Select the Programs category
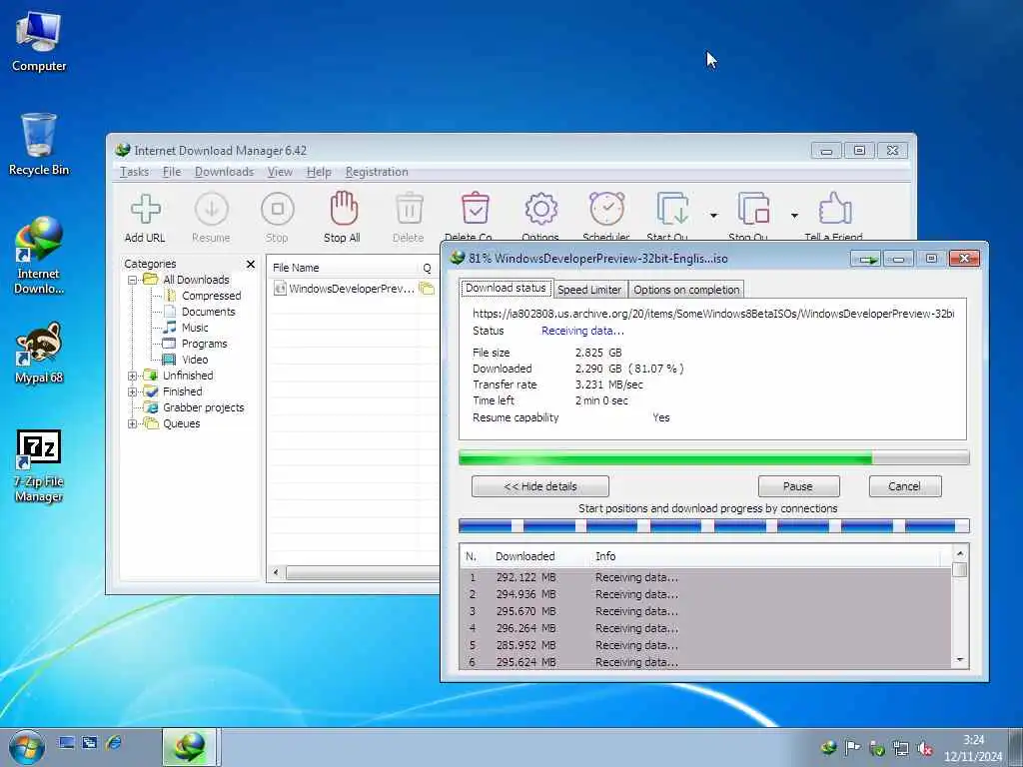 (204, 344)
